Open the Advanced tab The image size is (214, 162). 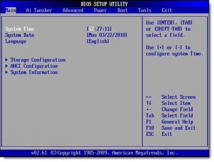click(73, 10)
